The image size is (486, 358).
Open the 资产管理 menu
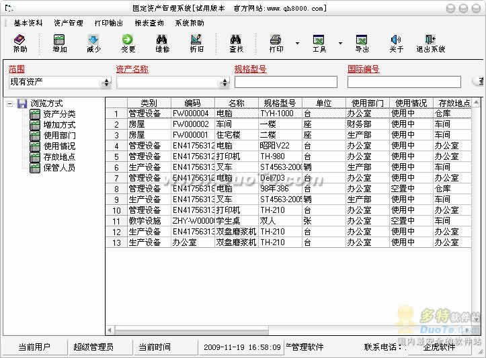pyautogui.click(x=68, y=23)
